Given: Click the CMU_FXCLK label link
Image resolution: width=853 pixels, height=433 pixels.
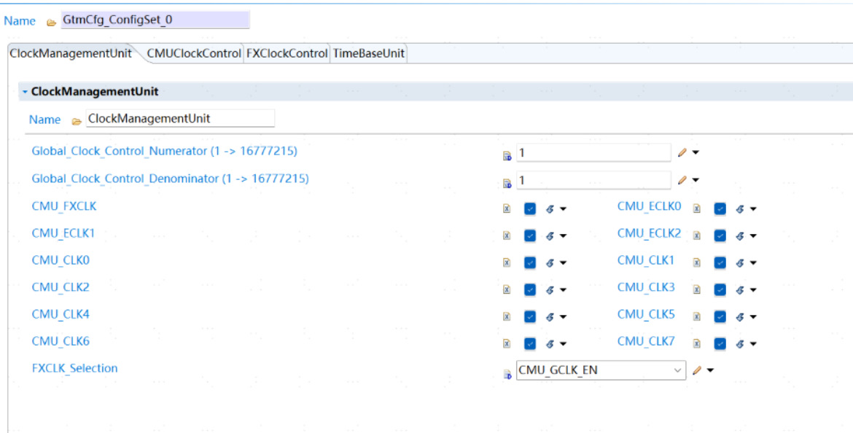Looking at the screenshot, I should tap(64, 206).
